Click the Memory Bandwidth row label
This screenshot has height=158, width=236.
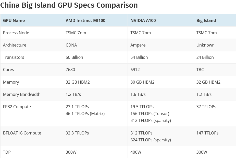click(x=22, y=94)
